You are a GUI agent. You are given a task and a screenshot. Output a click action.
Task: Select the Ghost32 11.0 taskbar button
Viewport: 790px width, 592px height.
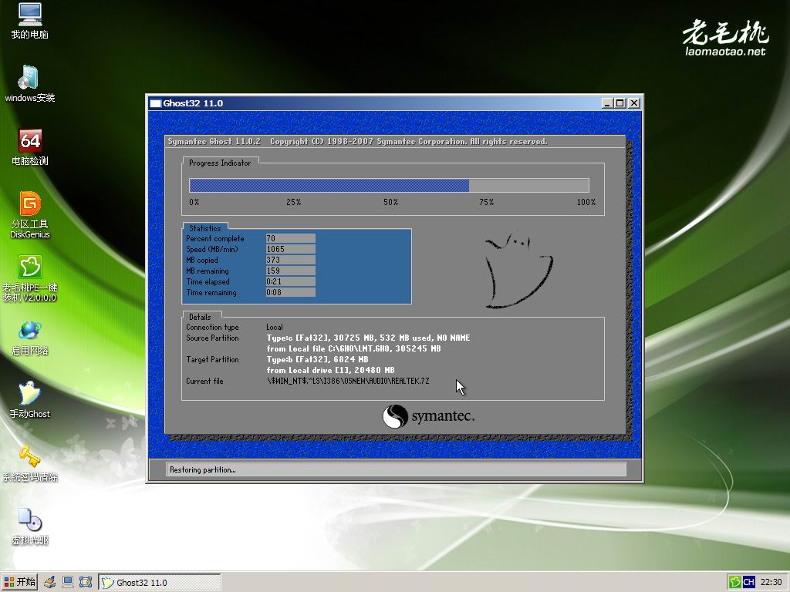[159, 582]
